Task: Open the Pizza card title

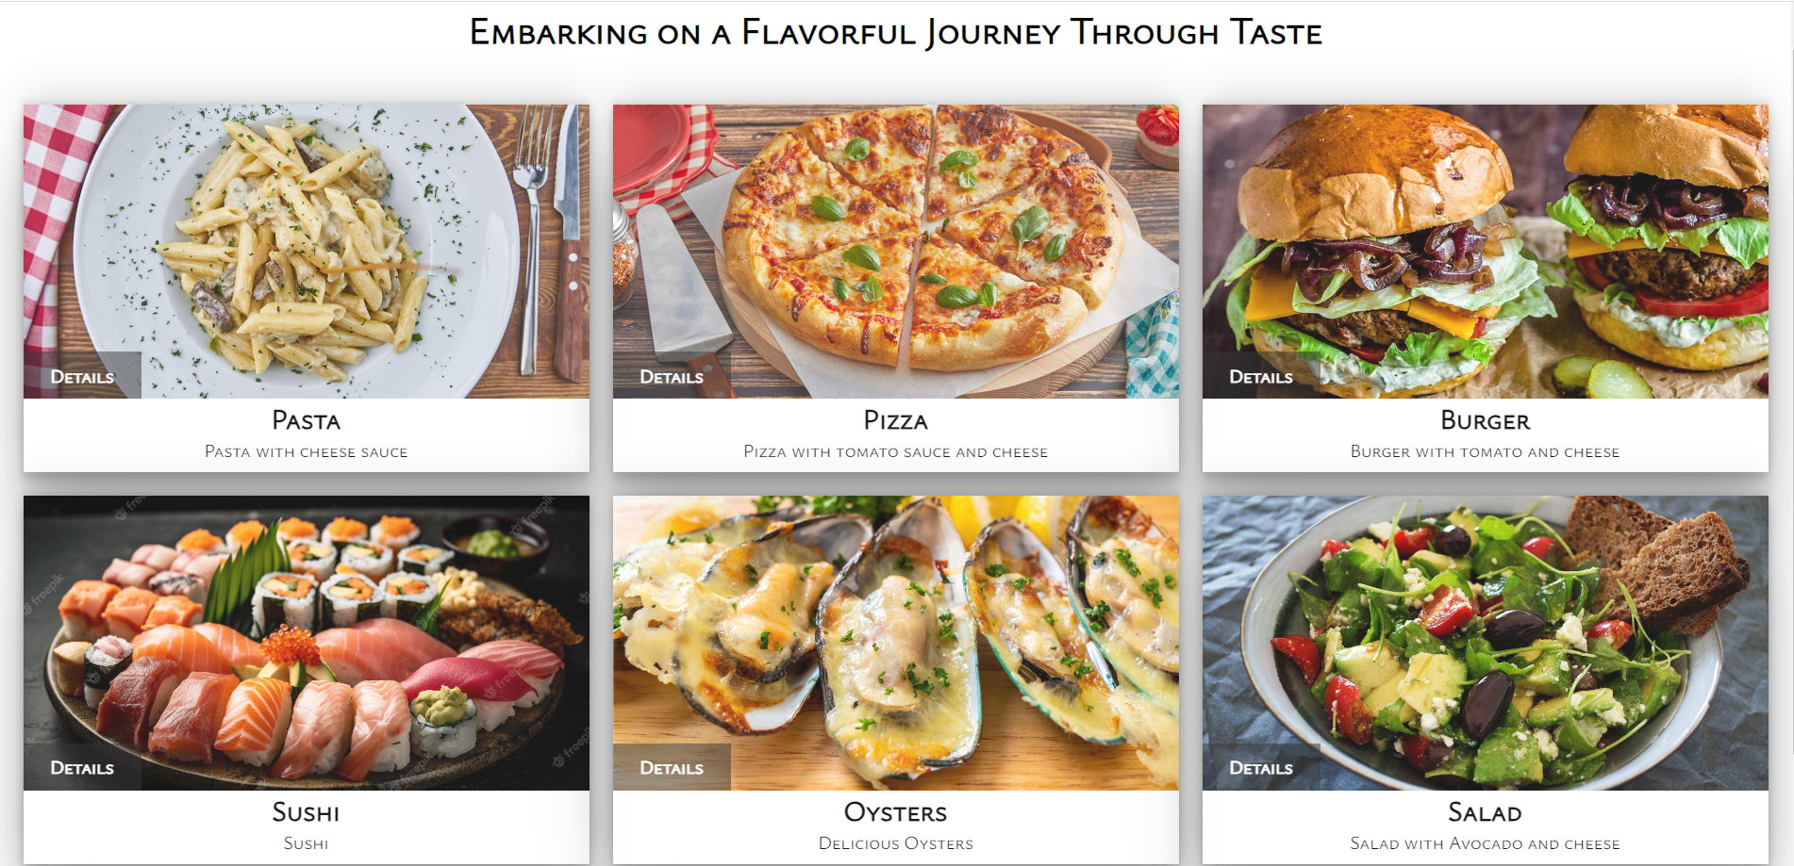Action: [896, 420]
